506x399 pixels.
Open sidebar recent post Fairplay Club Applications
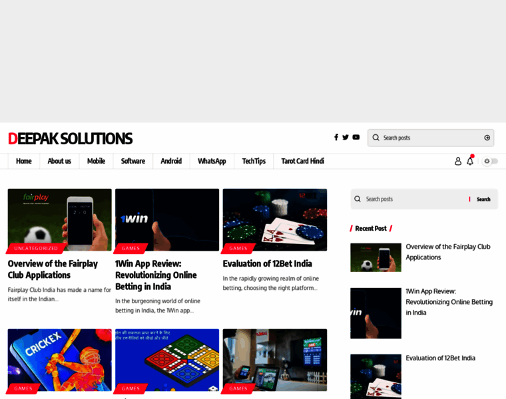click(448, 252)
